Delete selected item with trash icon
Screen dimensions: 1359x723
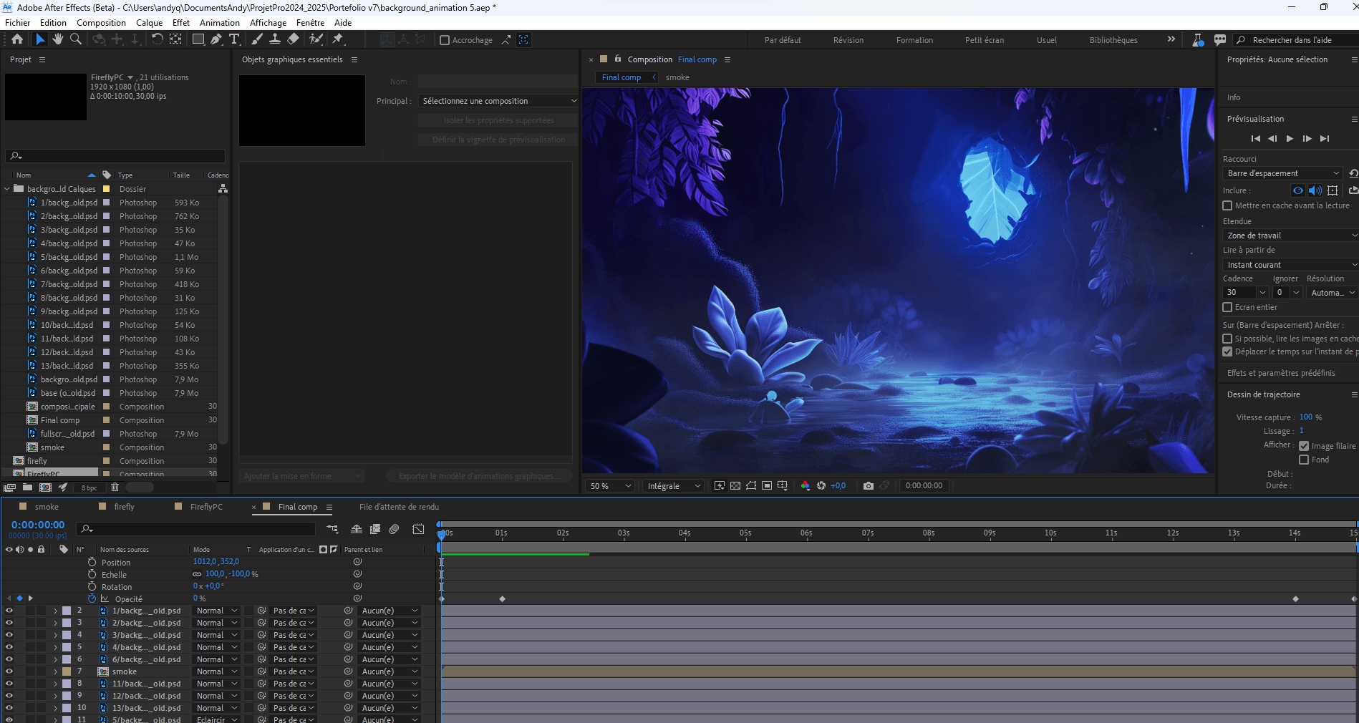pos(115,487)
